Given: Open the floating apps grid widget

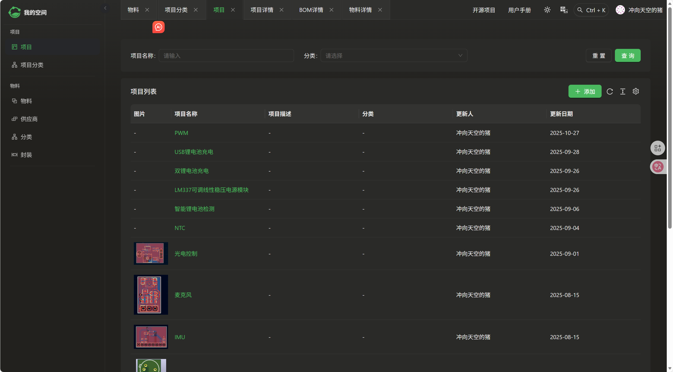Looking at the screenshot, I should click(x=658, y=148).
